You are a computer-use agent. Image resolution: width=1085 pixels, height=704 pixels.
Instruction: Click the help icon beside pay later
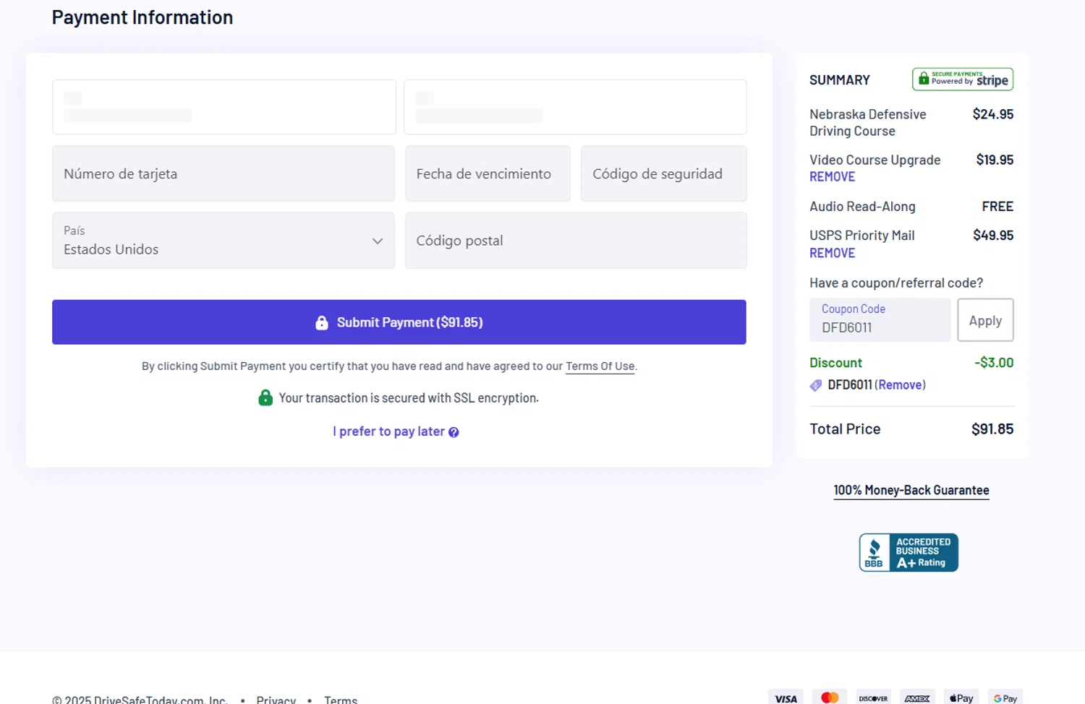[454, 432]
